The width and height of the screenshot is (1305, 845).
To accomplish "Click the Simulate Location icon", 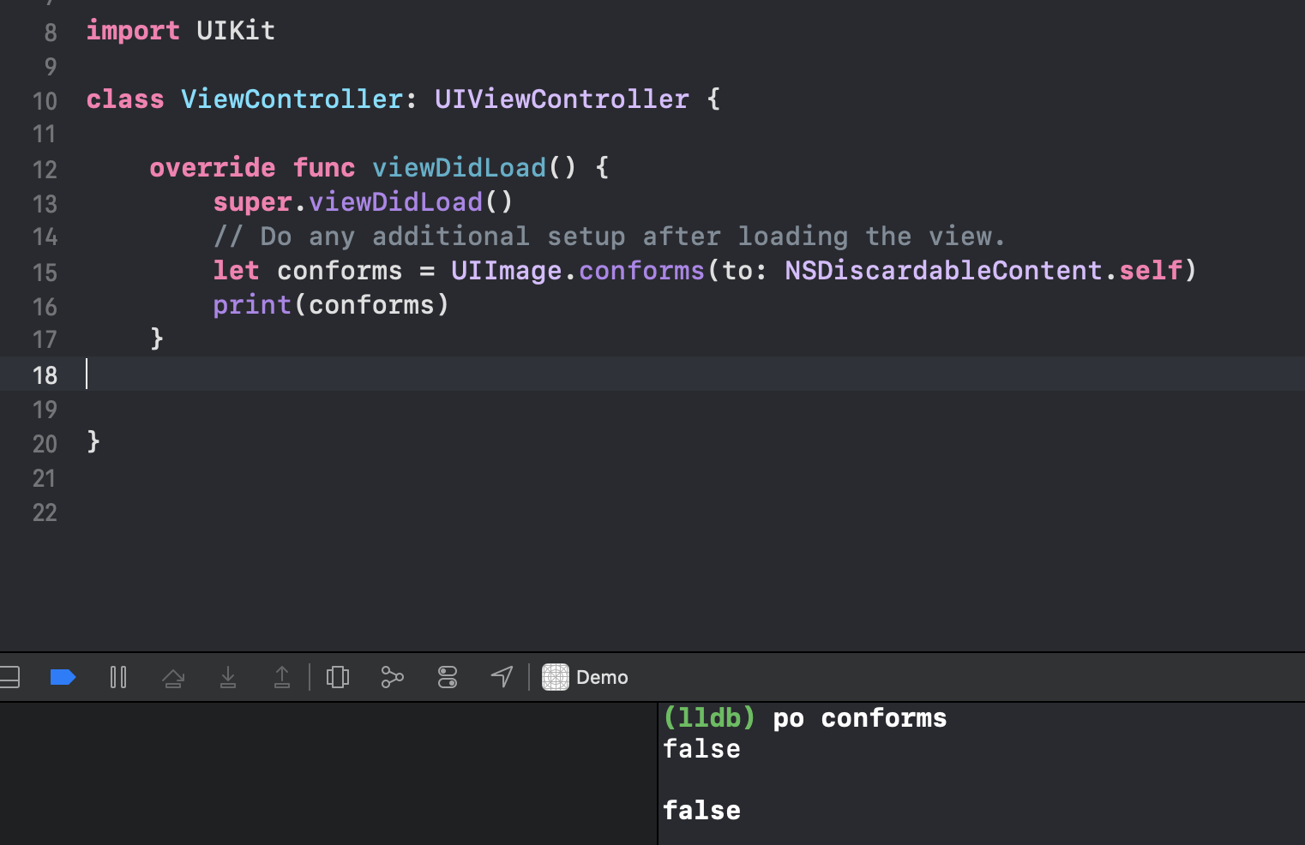I will click(x=502, y=677).
